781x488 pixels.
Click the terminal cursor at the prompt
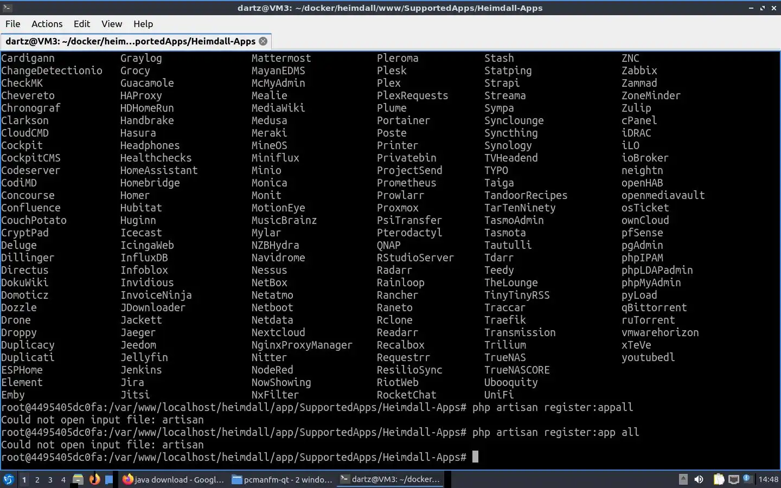[475, 457]
